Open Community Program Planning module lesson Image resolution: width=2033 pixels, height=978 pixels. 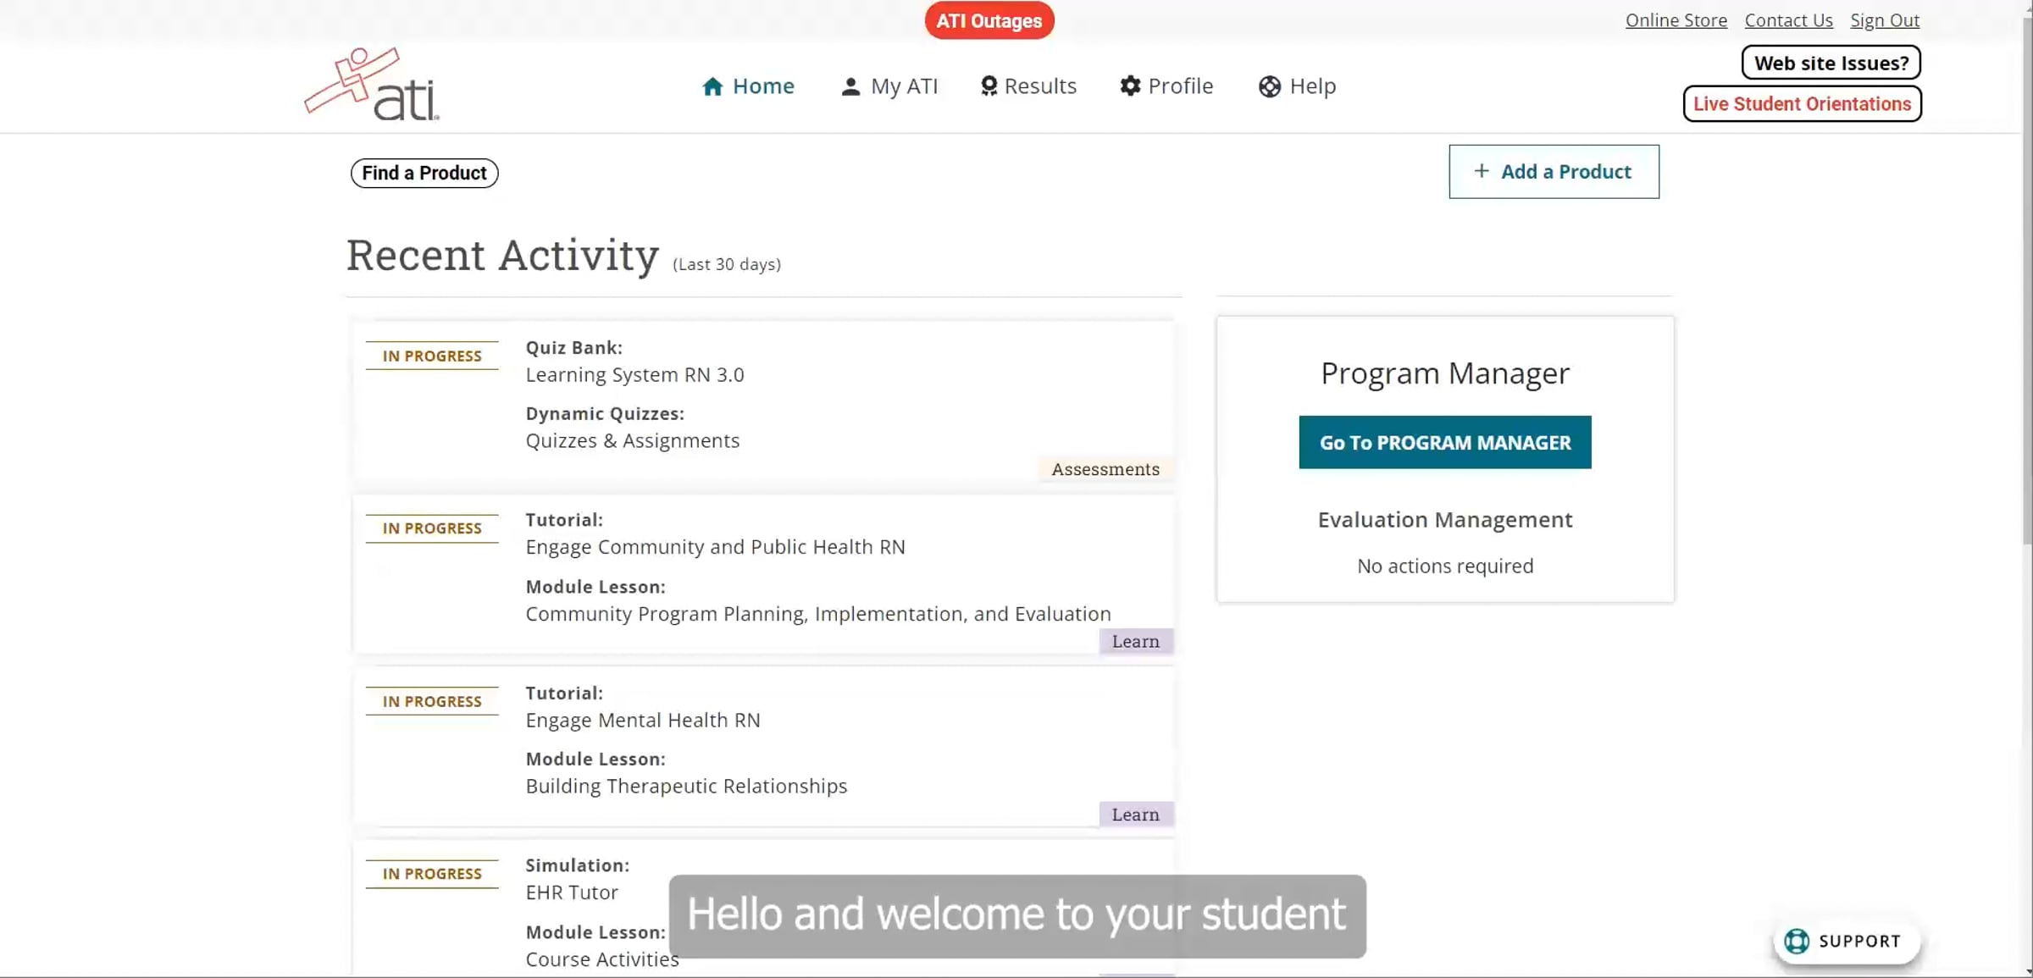coord(817,614)
